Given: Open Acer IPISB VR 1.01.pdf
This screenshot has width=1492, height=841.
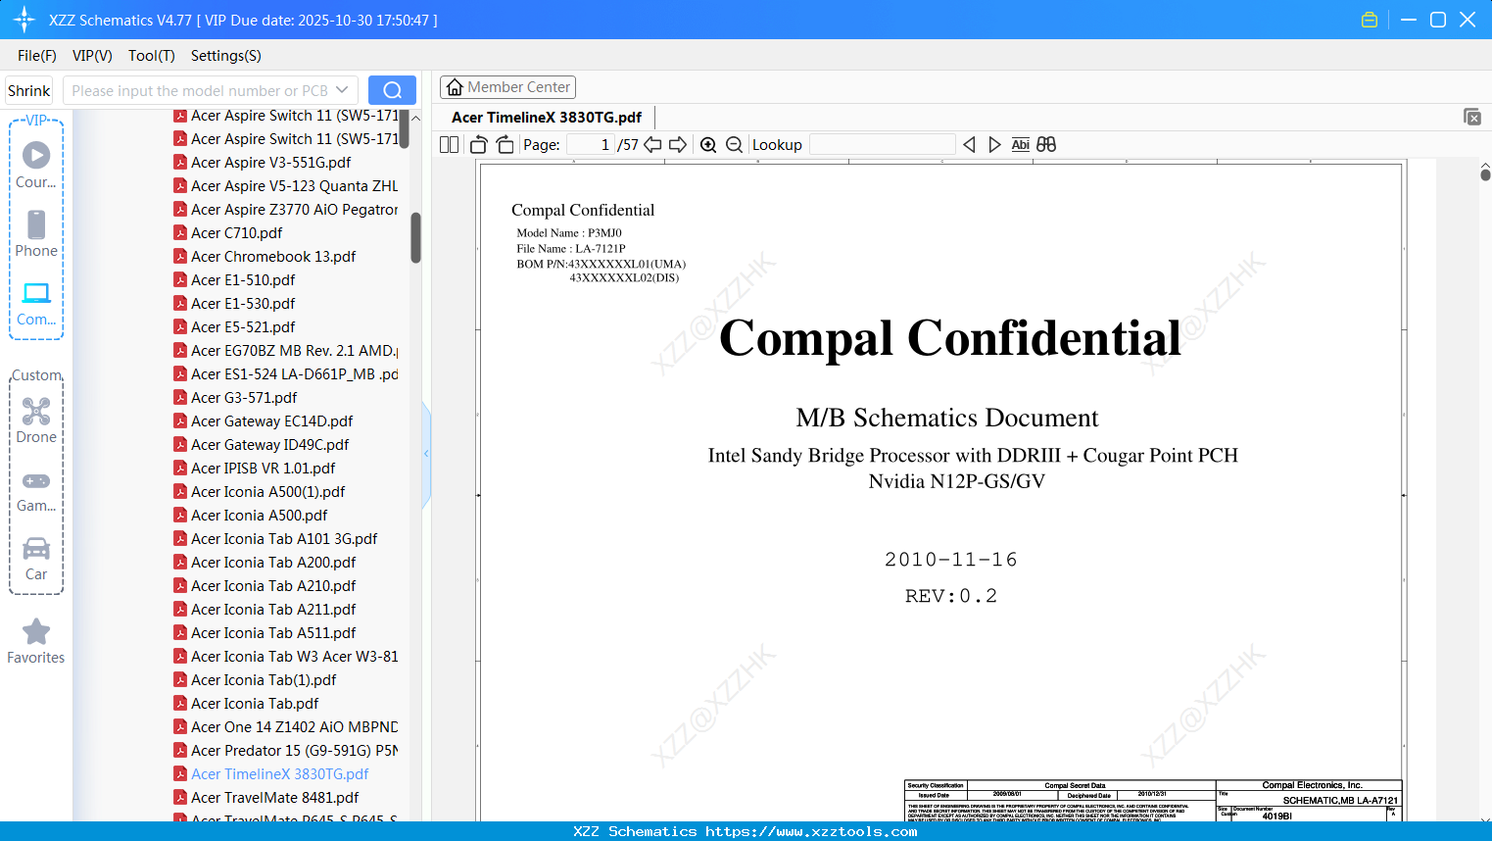Looking at the screenshot, I should point(263,469).
